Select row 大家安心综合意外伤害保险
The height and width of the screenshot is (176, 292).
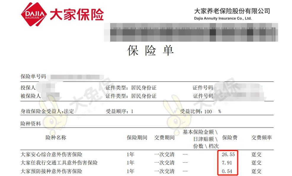147,154
